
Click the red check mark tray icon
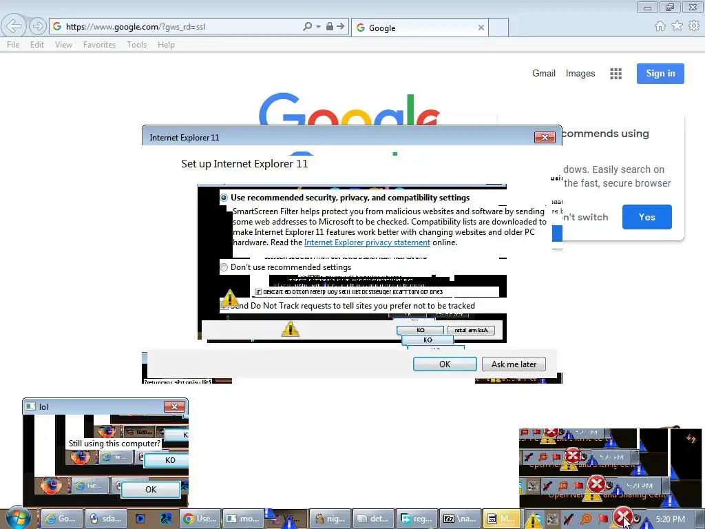tap(568, 519)
